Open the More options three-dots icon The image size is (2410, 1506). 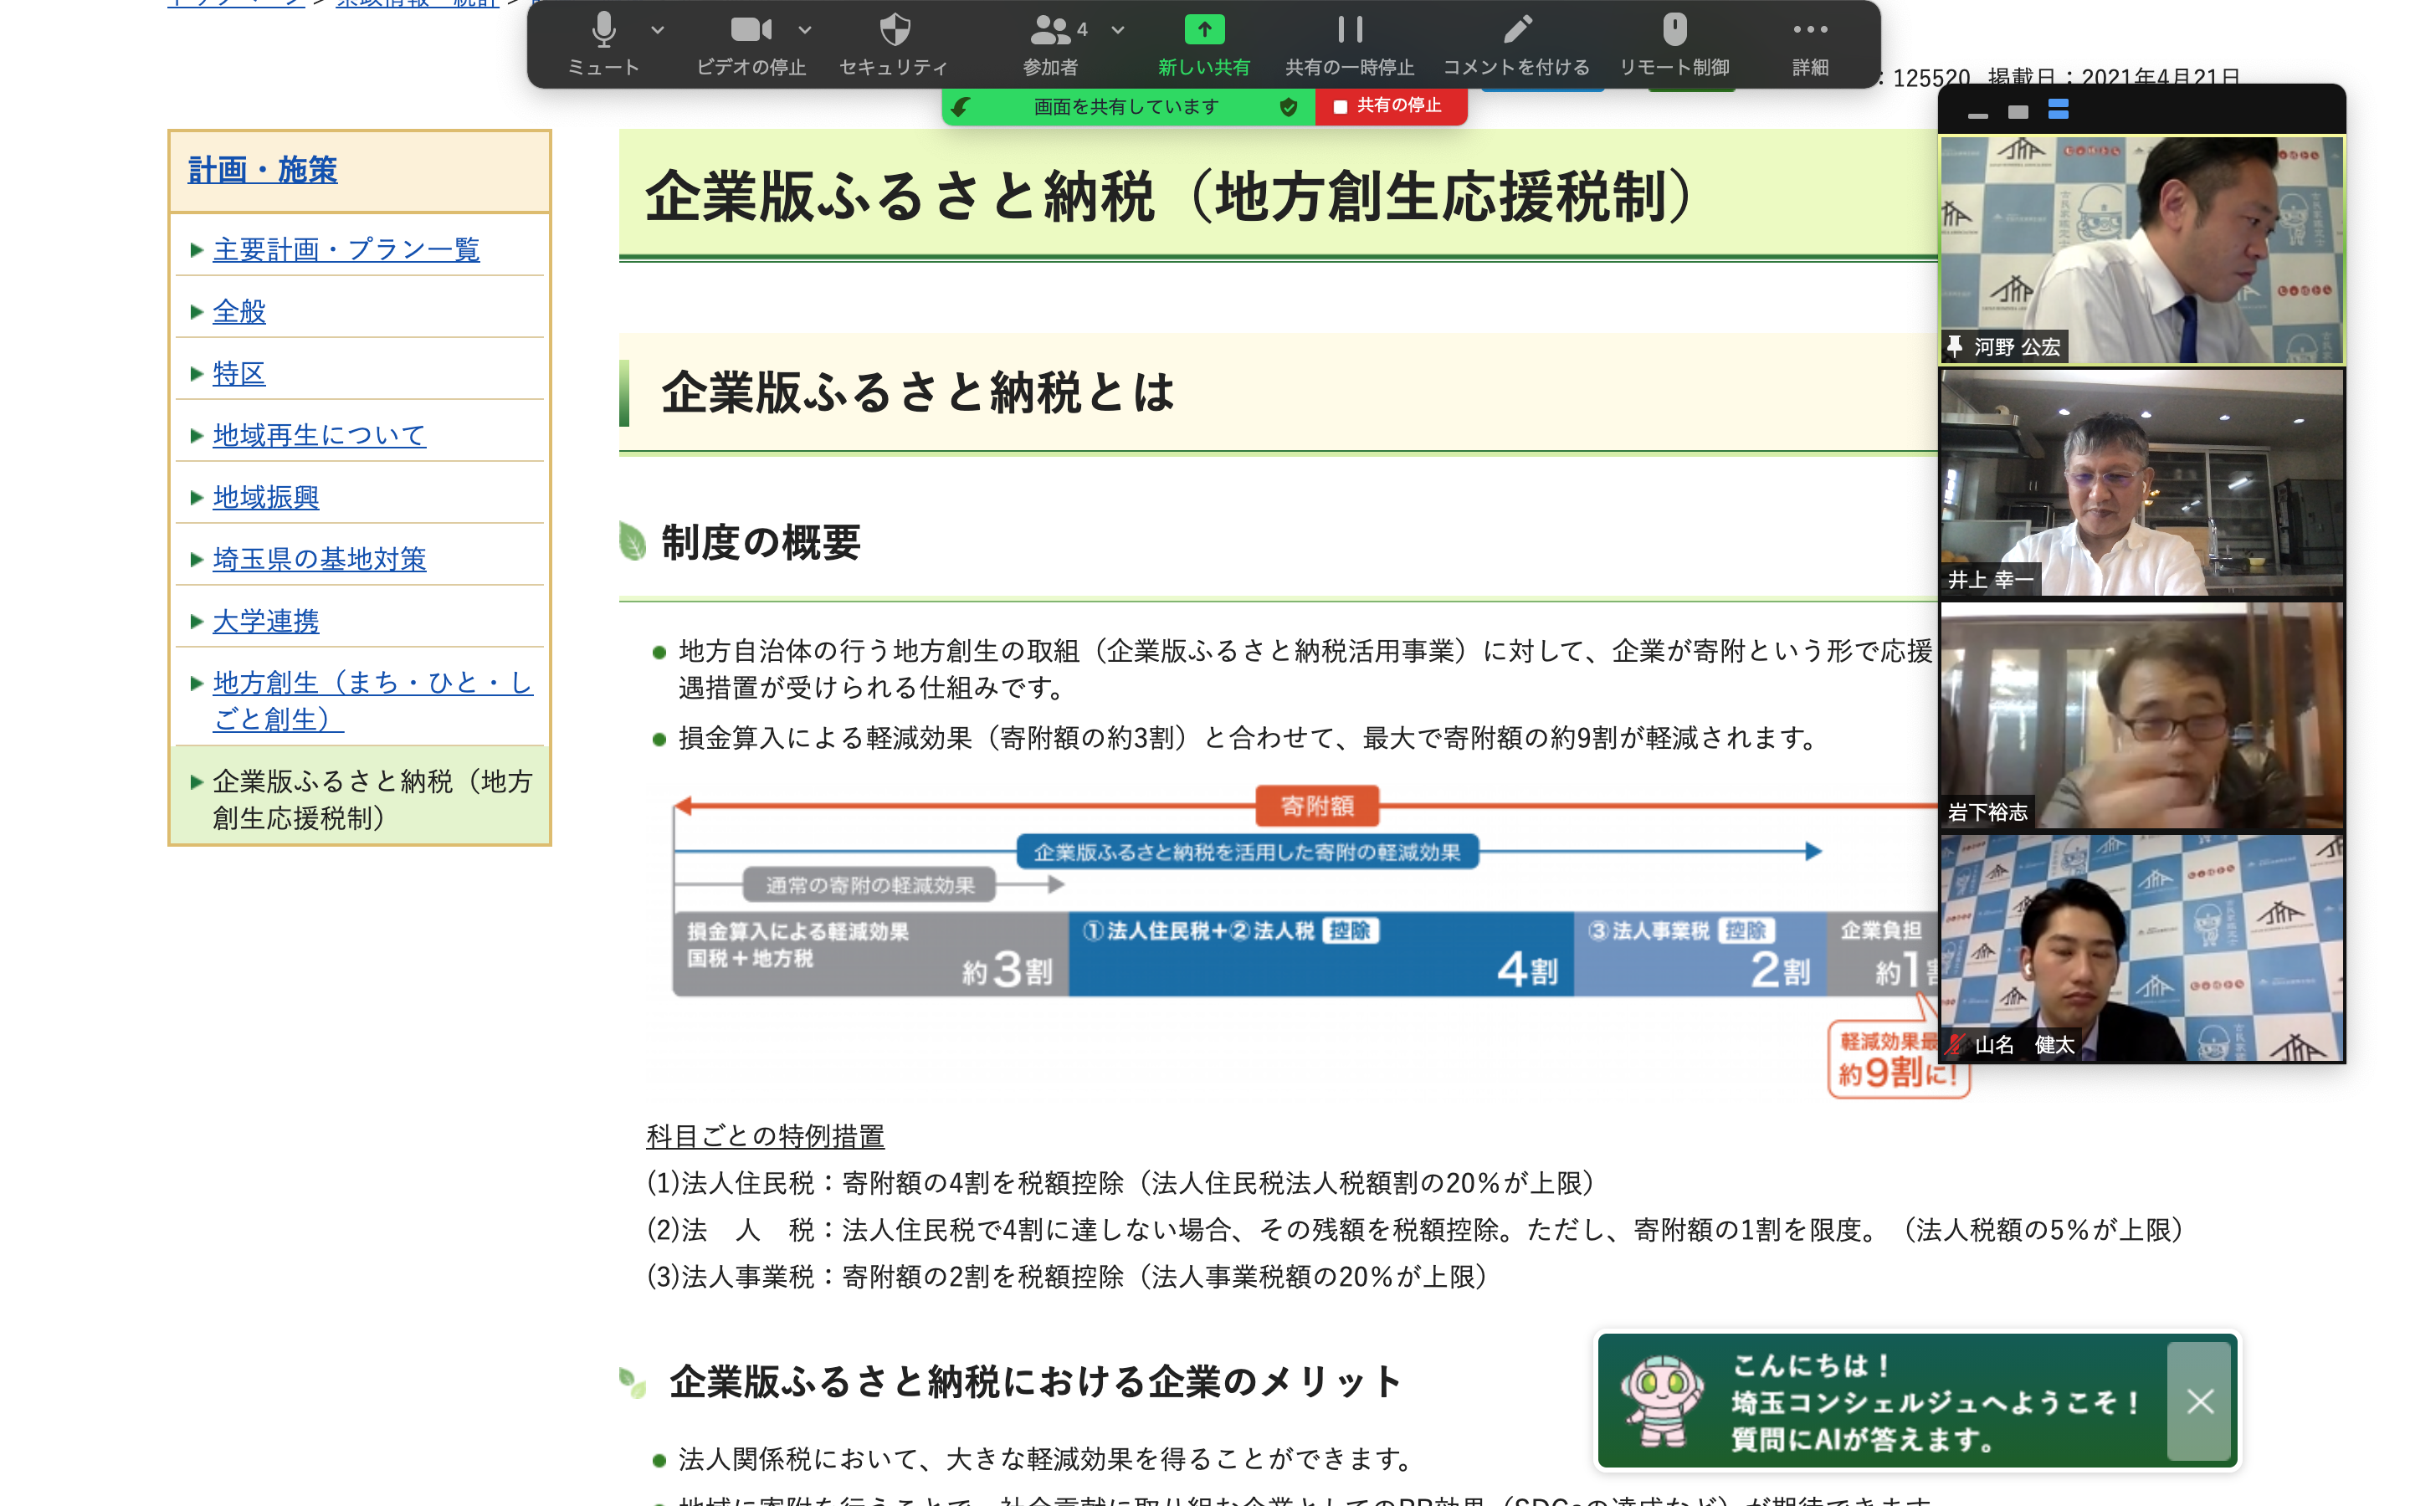[x=1809, y=30]
